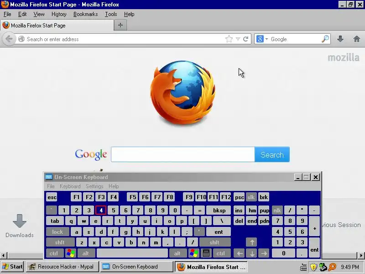
Task: Toggle the left alt key
Action: 86,253
